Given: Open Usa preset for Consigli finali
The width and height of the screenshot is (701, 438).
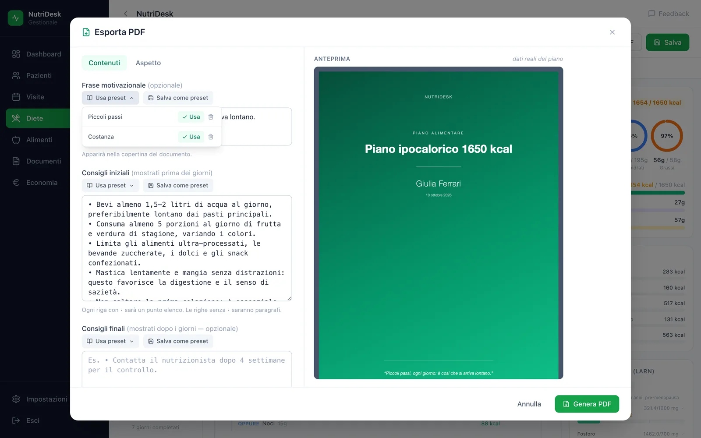Looking at the screenshot, I should point(110,341).
